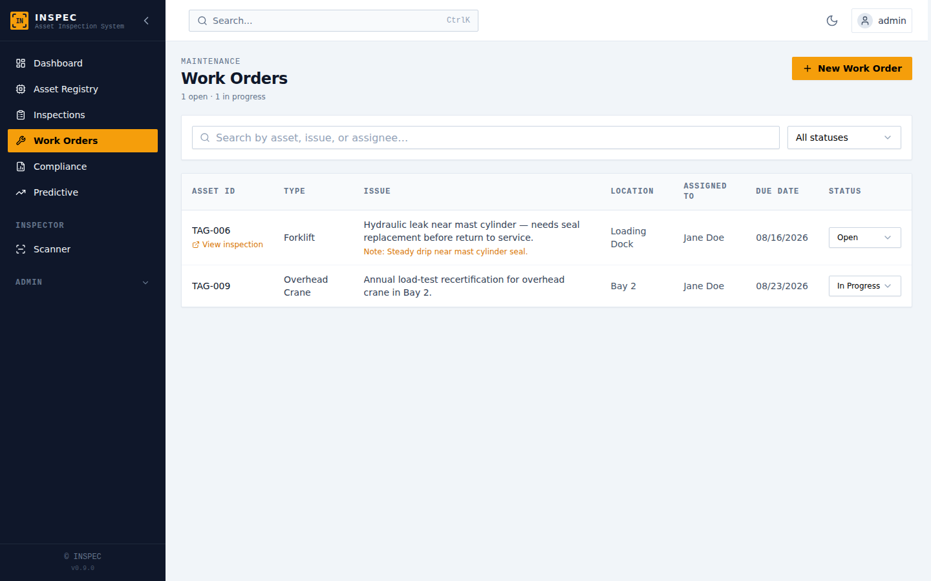This screenshot has height=581, width=931.
Task: Go to the Dashboard page
Action: click(83, 63)
